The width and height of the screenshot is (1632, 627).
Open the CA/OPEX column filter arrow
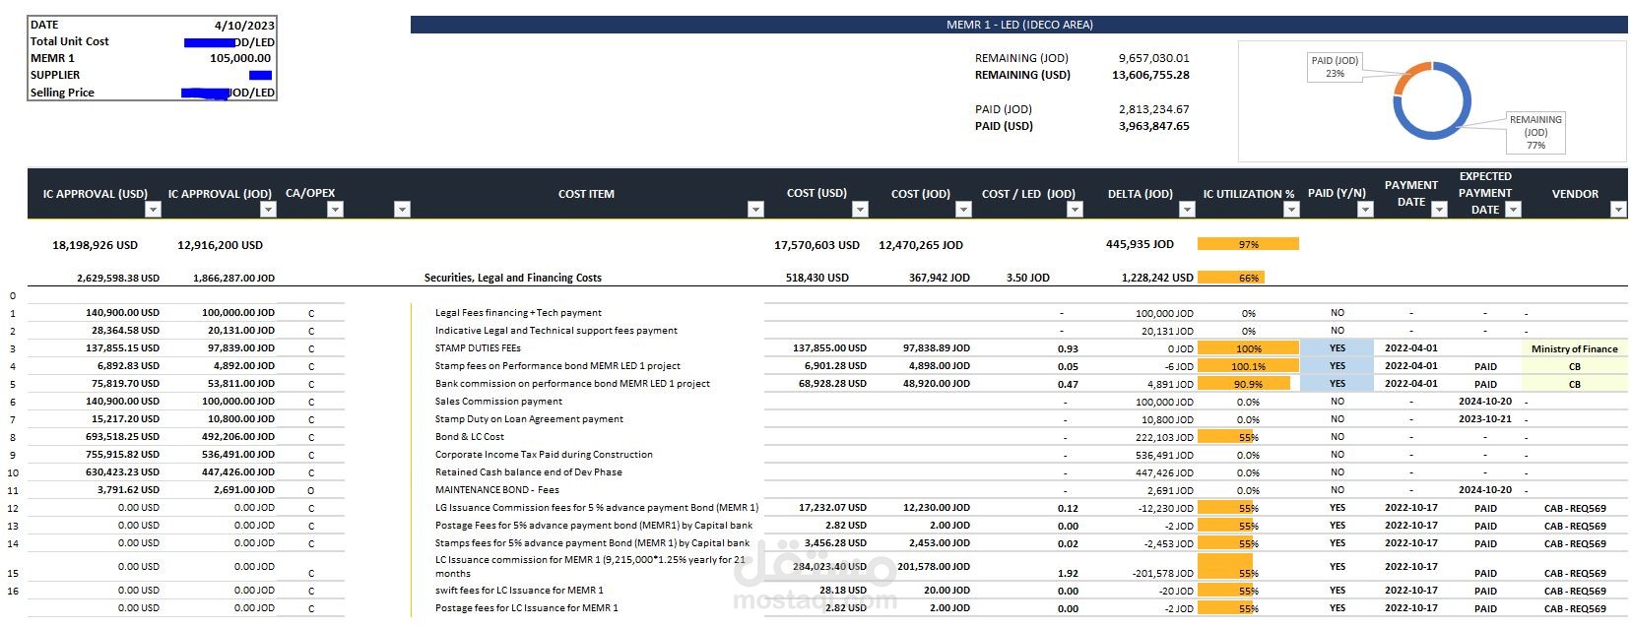[335, 210]
